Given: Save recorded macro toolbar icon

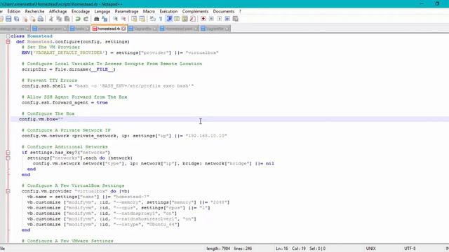Looking at the screenshot, I should click(236, 19).
